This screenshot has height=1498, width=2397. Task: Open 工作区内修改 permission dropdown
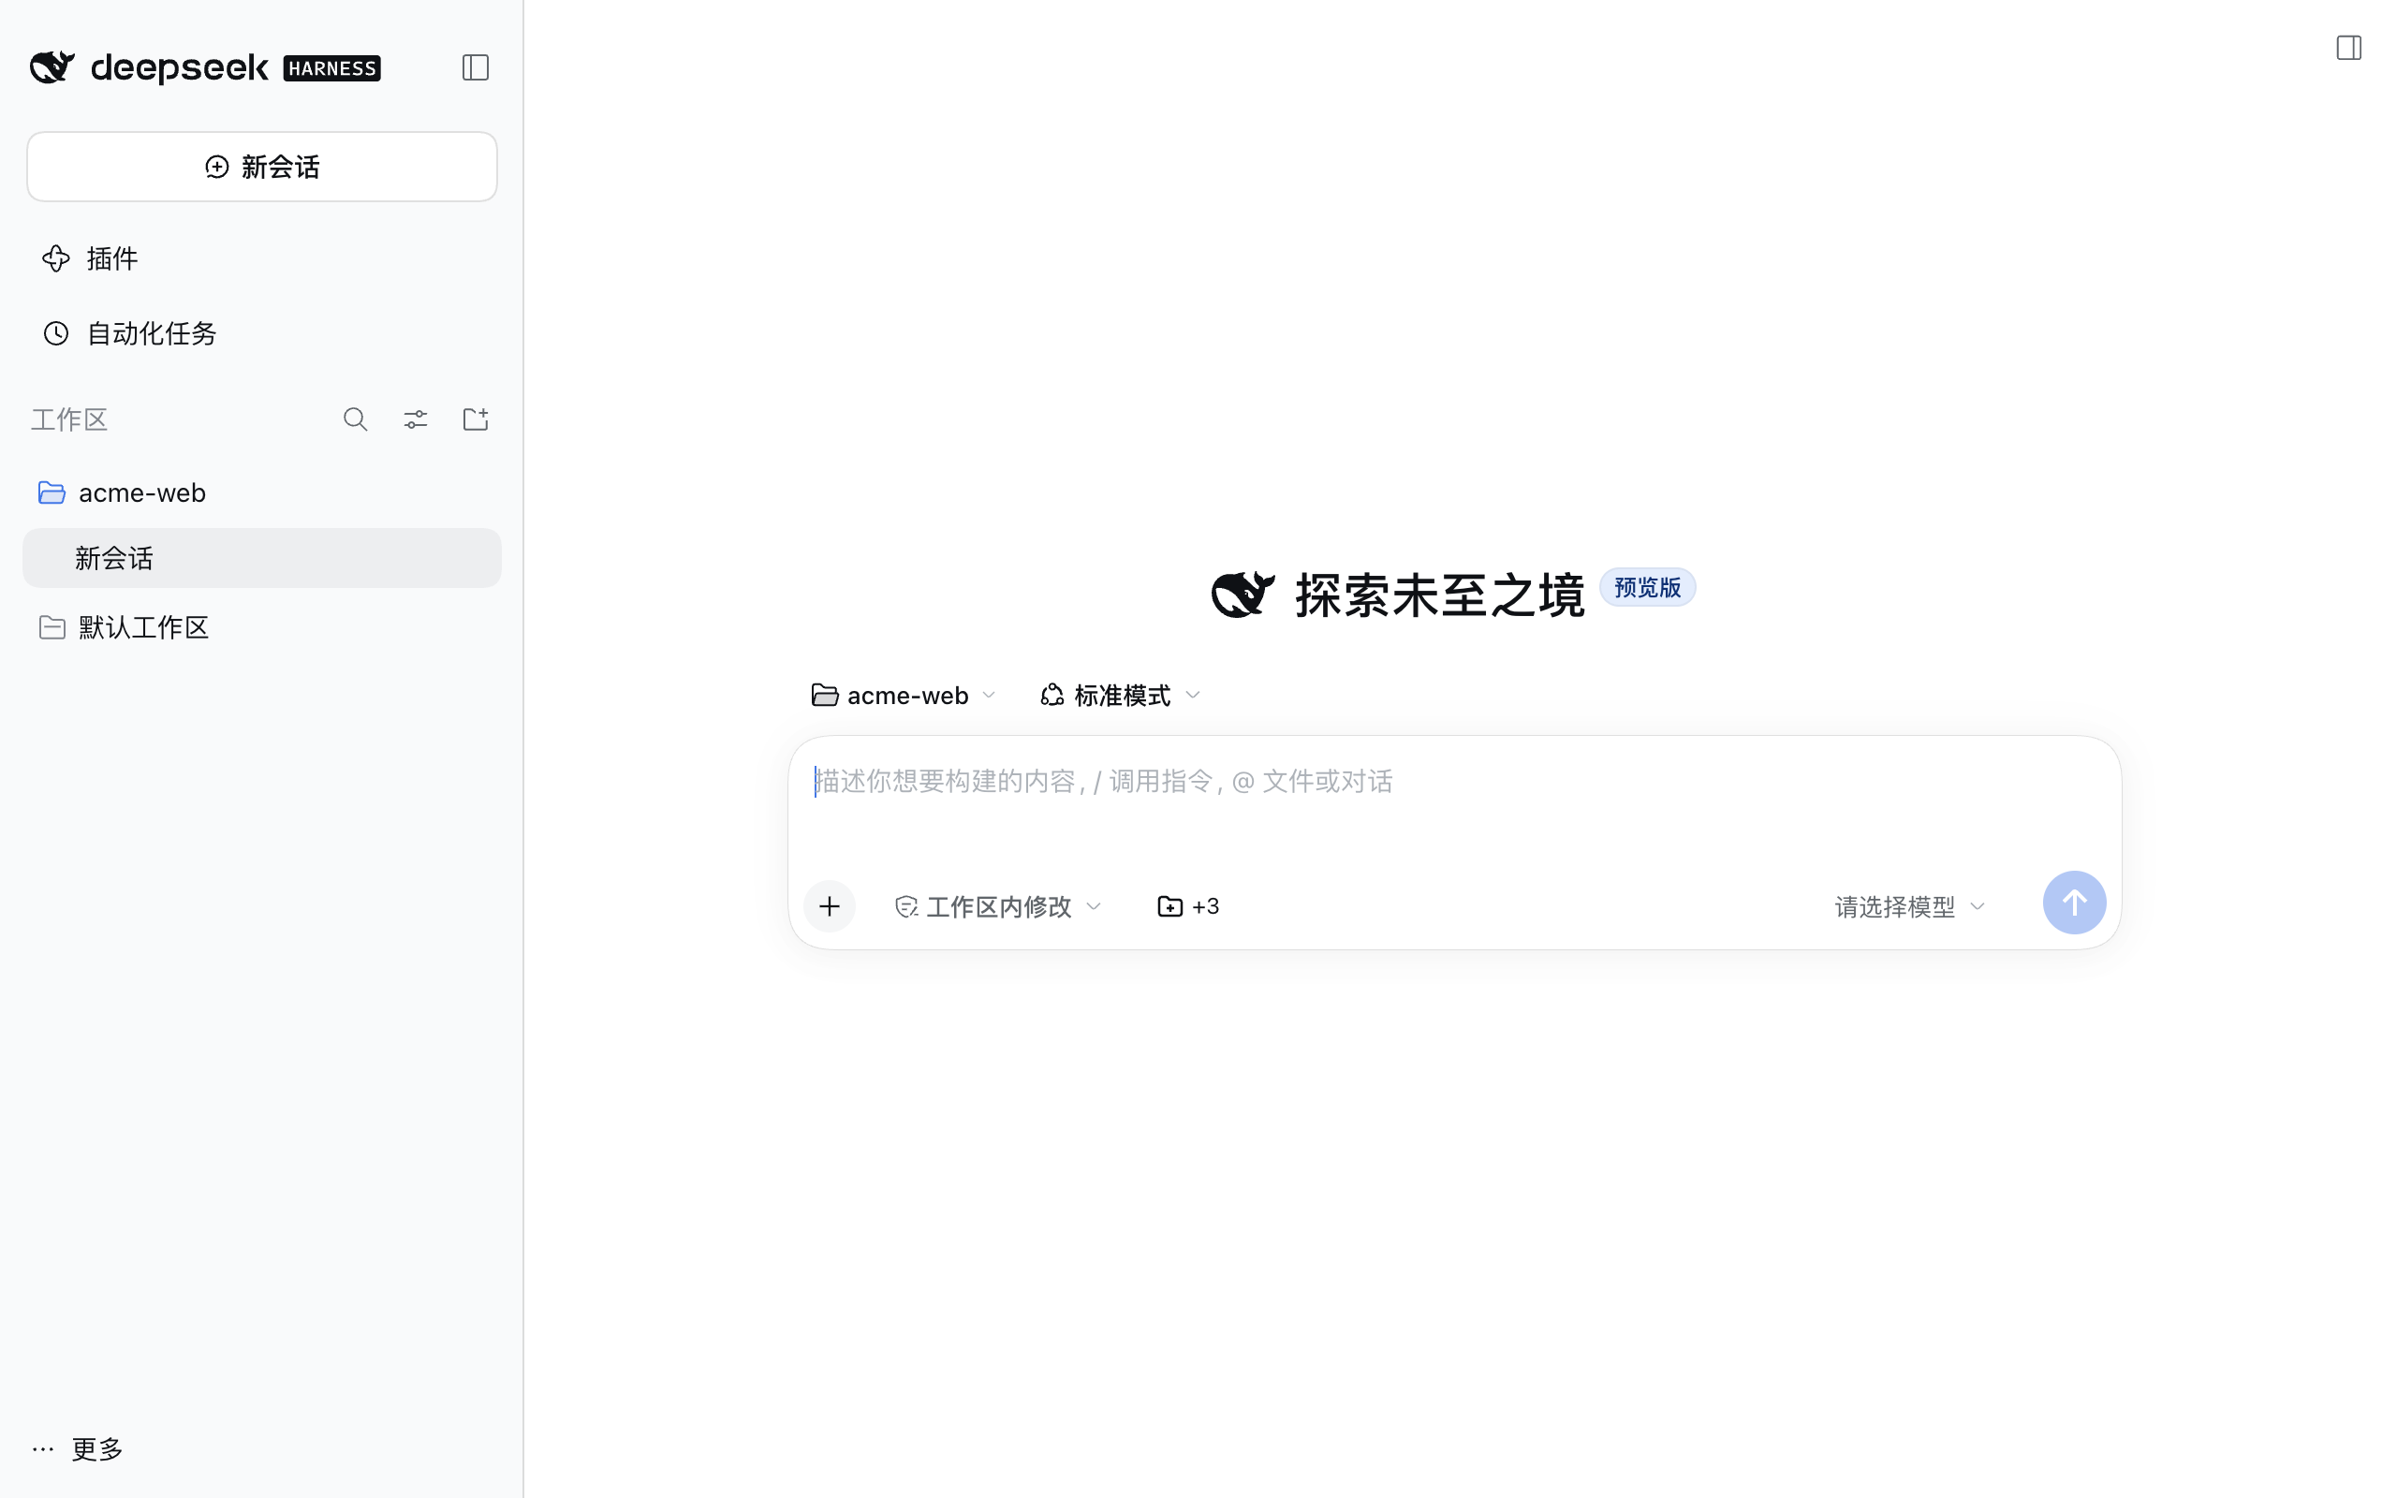coord(998,906)
